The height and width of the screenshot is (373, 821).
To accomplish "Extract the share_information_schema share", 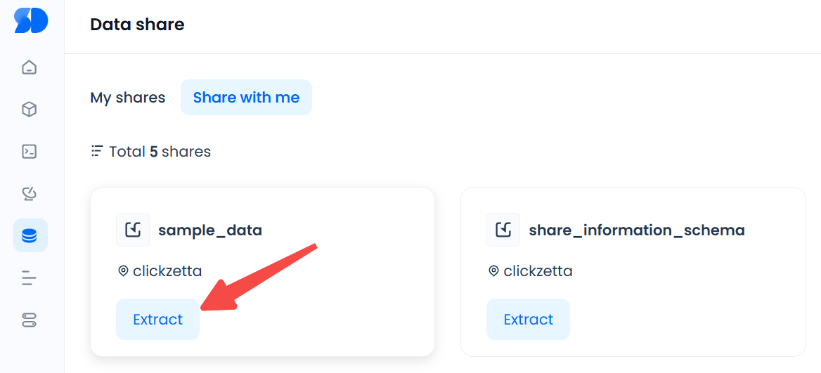I will coord(528,320).
